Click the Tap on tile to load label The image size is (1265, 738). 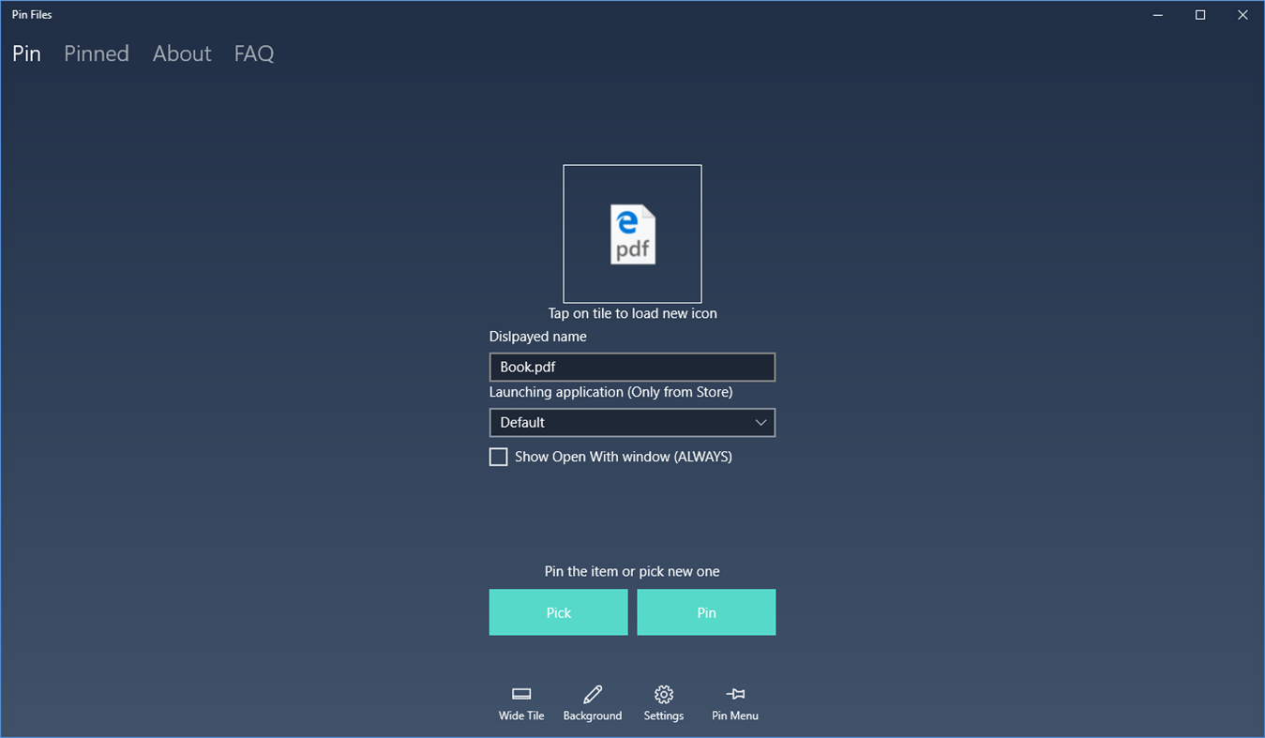point(632,313)
